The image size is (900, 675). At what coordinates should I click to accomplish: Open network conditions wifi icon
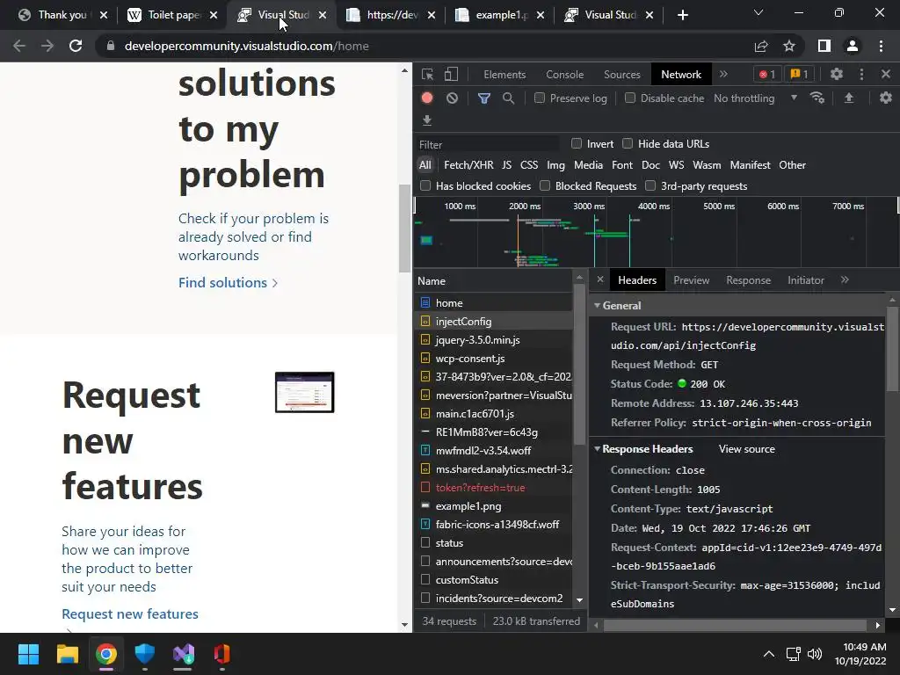tap(817, 98)
